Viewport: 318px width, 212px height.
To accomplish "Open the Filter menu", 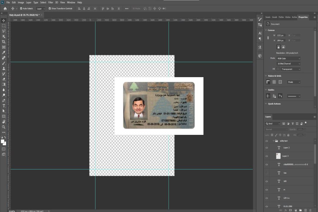I will (x=51, y=2).
